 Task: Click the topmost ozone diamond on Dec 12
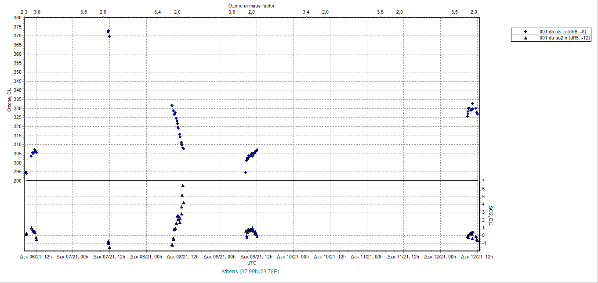tap(472, 104)
